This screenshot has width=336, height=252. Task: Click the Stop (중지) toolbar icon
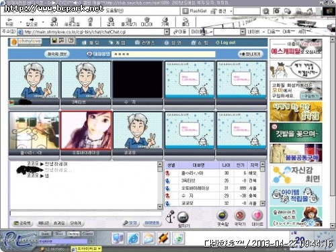point(54,22)
